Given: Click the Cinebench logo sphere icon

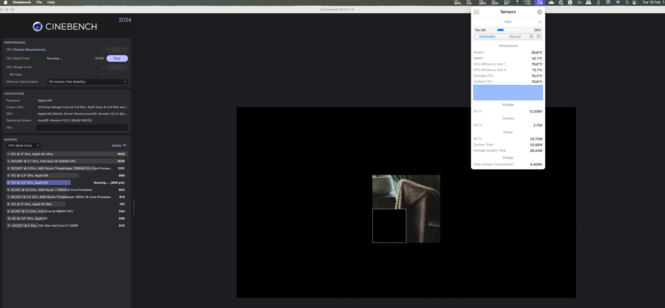Looking at the screenshot, I should tap(38, 27).
